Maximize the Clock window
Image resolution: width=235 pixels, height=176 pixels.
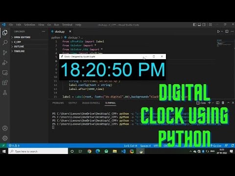[x=154, y=56]
